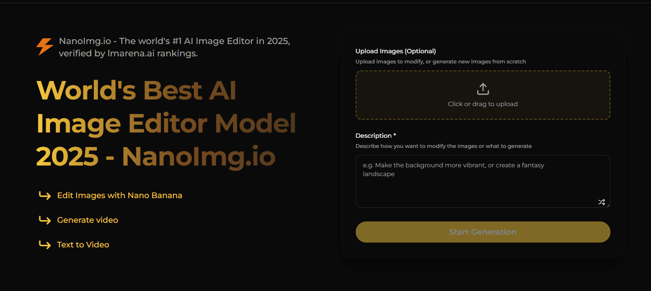The width and height of the screenshot is (651, 291).
Task: Click the upload tray icon in the dashed box
Action: point(483,88)
